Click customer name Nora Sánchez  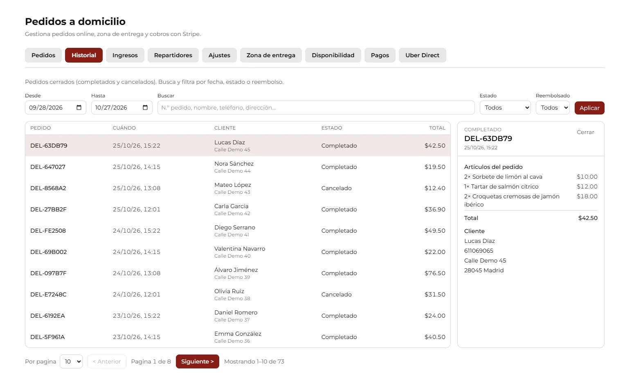tap(234, 164)
